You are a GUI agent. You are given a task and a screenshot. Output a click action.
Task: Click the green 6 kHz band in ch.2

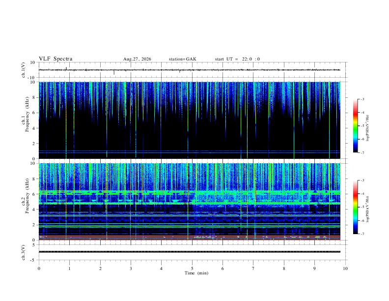pos(189,192)
